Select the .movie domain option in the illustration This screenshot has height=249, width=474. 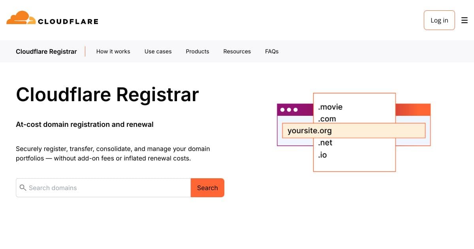pos(330,107)
